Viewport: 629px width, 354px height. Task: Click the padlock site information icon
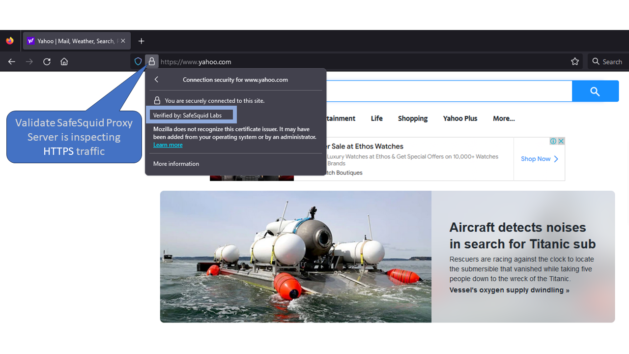pos(152,61)
